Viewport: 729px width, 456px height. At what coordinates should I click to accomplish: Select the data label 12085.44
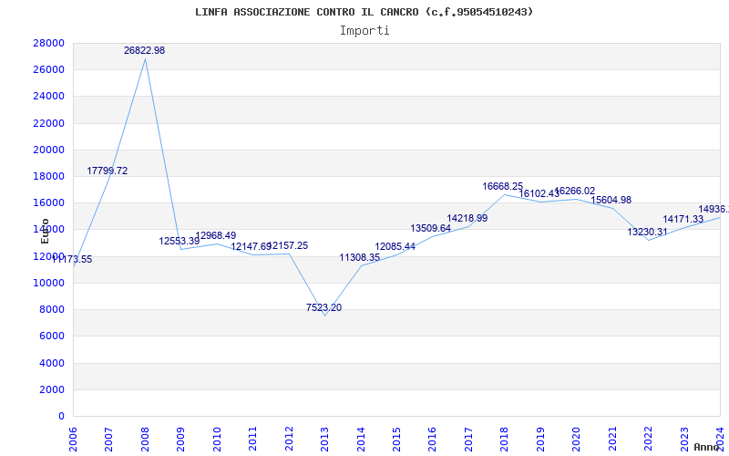click(x=395, y=246)
